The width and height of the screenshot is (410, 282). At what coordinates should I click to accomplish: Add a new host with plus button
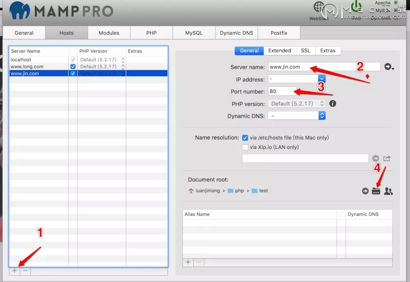coord(15,271)
